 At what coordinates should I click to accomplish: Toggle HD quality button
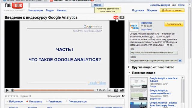click(116, 90)
